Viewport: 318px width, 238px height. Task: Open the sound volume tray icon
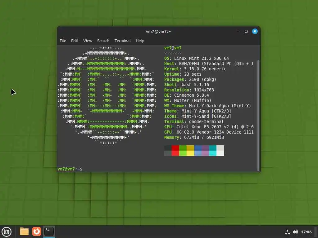(x=295, y=232)
